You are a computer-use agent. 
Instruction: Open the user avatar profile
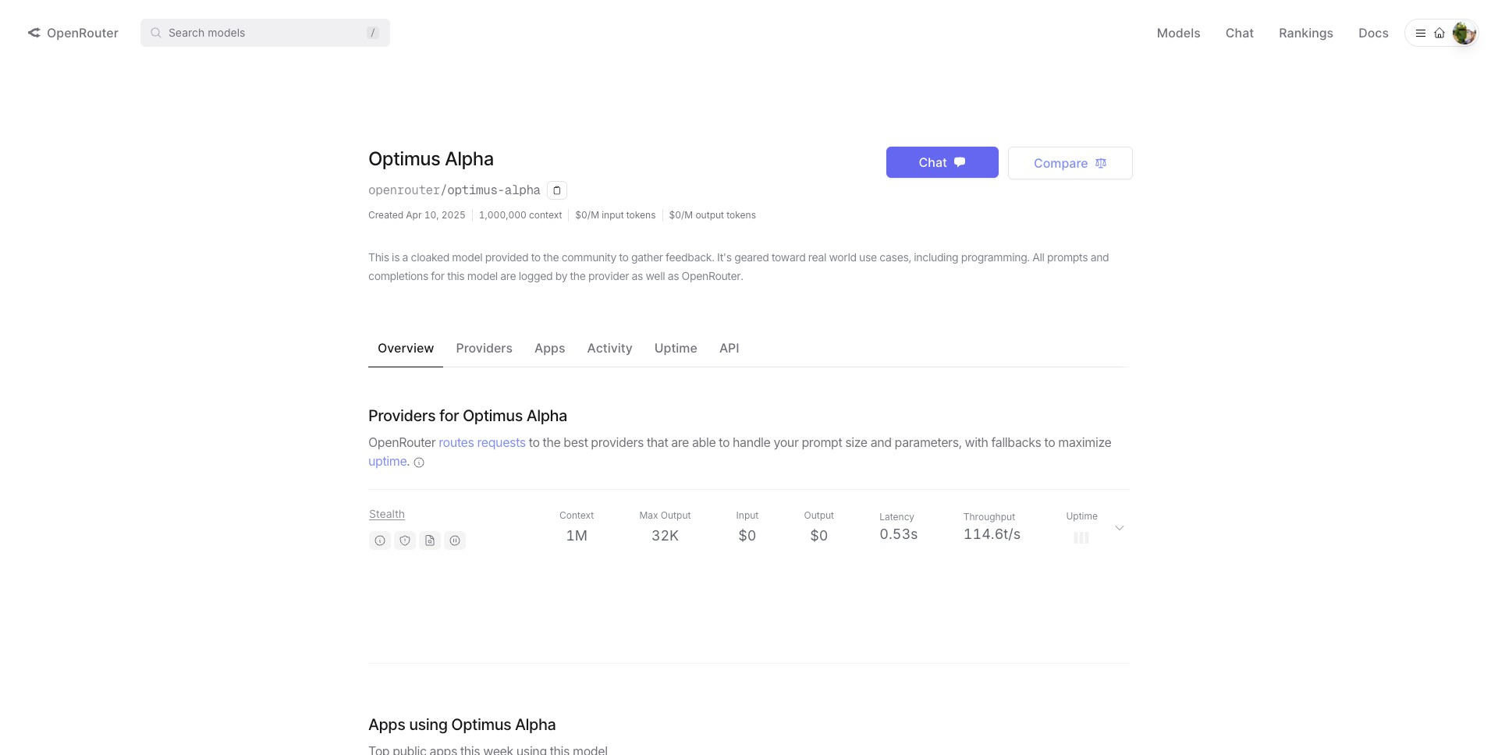pos(1464,33)
